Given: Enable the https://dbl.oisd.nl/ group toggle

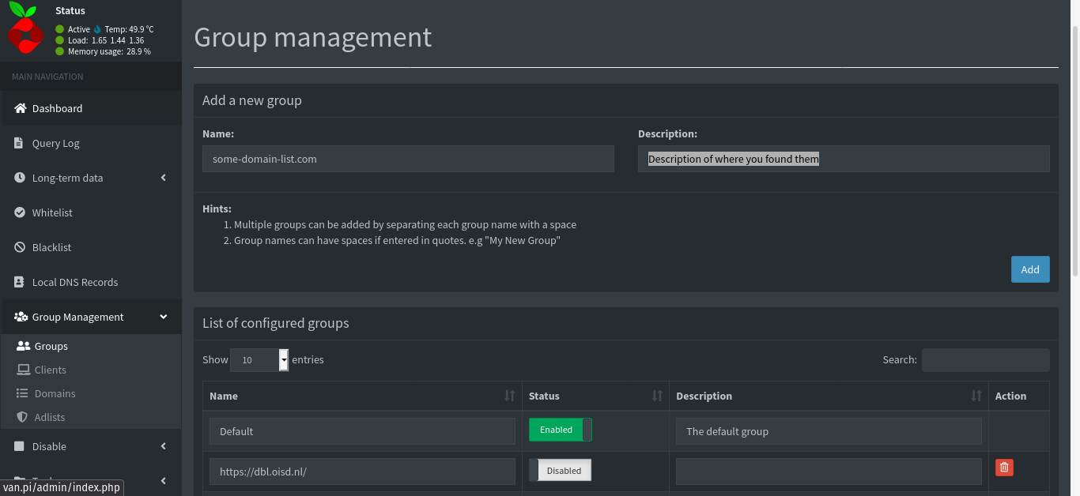Looking at the screenshot, I should (x=560, y=471).
